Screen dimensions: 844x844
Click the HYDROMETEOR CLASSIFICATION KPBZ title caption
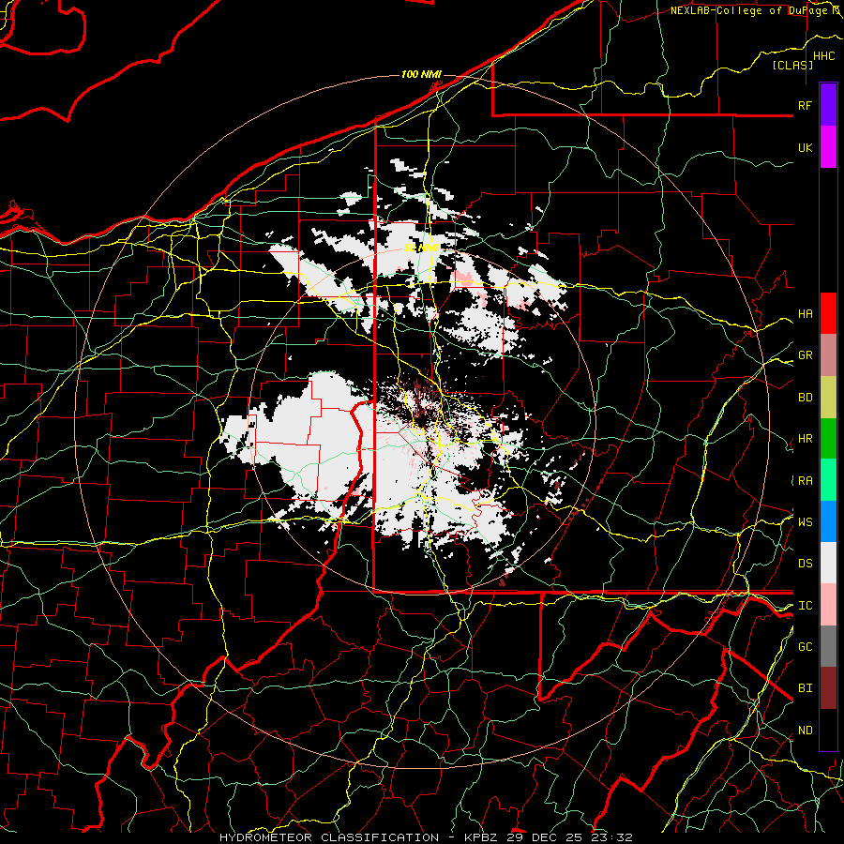coord(426,837)
